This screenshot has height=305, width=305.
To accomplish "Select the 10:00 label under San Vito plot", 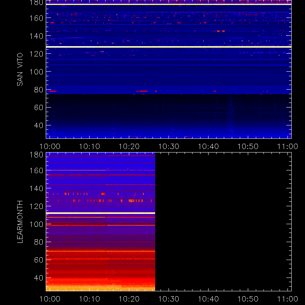I will click(x=50, y=146).
